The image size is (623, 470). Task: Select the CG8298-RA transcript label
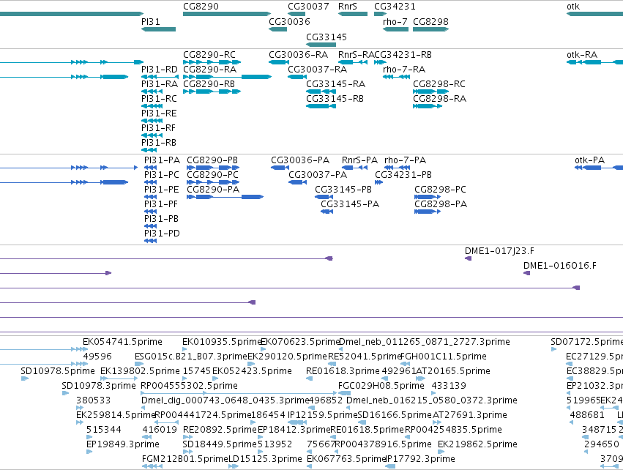tap(439, 99)
